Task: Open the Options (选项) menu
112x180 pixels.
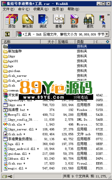Action: coord(58,9)
